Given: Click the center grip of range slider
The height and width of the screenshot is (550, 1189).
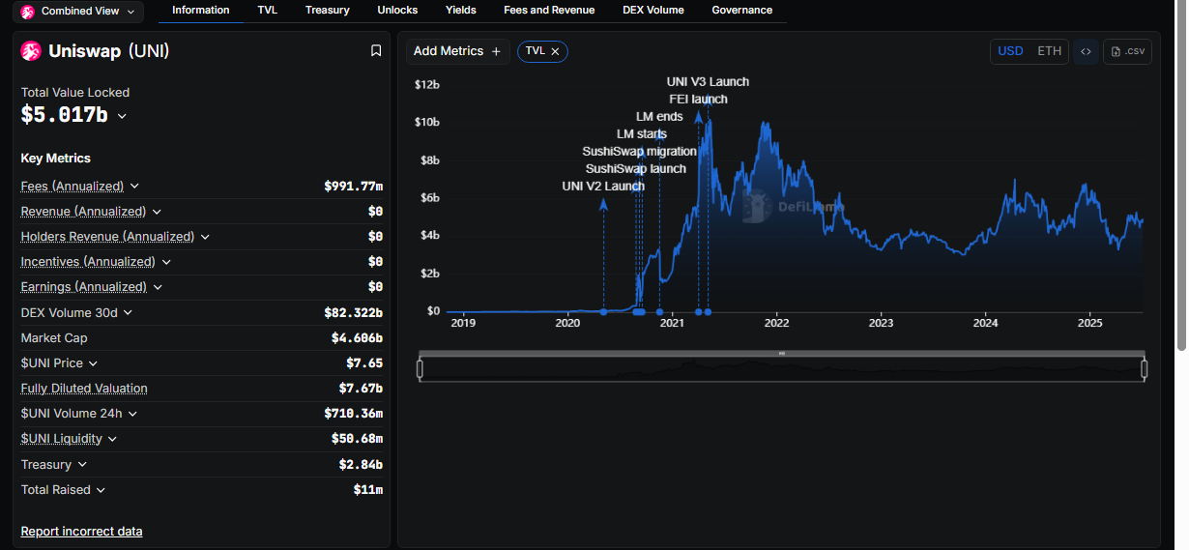Looking at the screenshot, I should [x=782, y=353].
